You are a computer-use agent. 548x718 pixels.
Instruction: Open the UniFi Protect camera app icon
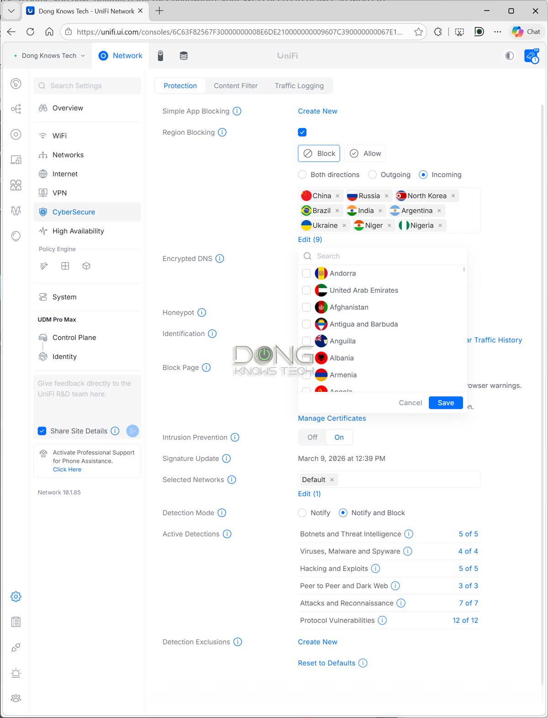[x=160, y=56]
